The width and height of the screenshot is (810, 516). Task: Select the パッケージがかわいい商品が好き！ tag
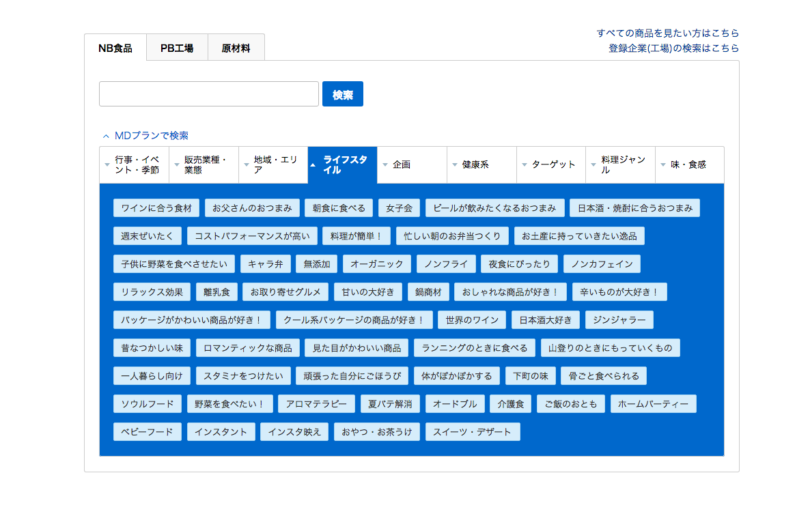[x=192, y=320]
